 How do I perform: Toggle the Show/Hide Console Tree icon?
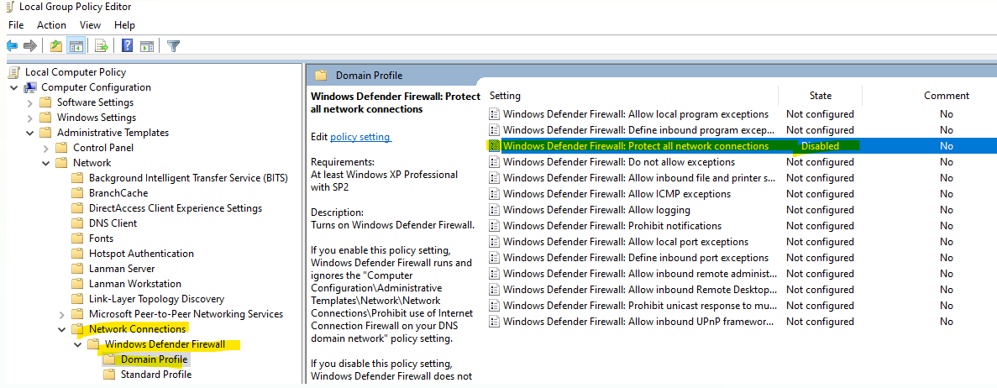(76, 46)
